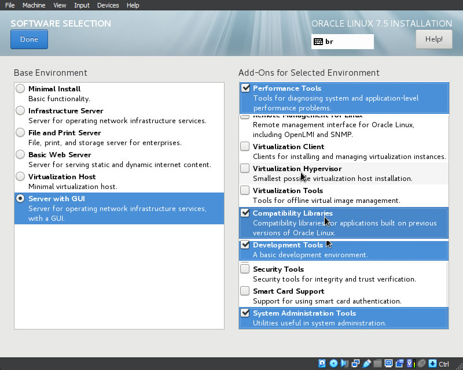Click the hard disk activity status icon
Viewport: 463px width, 370px height.
322,364
